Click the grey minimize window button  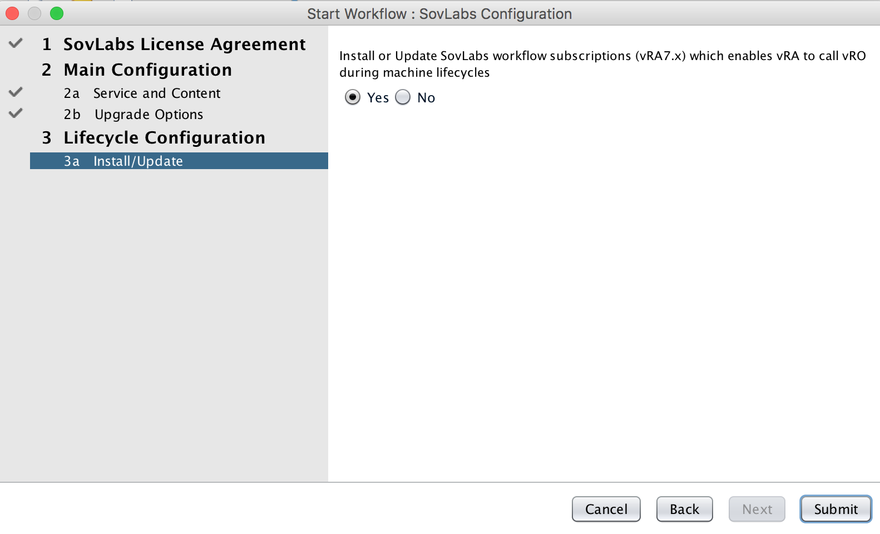pos(34,13)
